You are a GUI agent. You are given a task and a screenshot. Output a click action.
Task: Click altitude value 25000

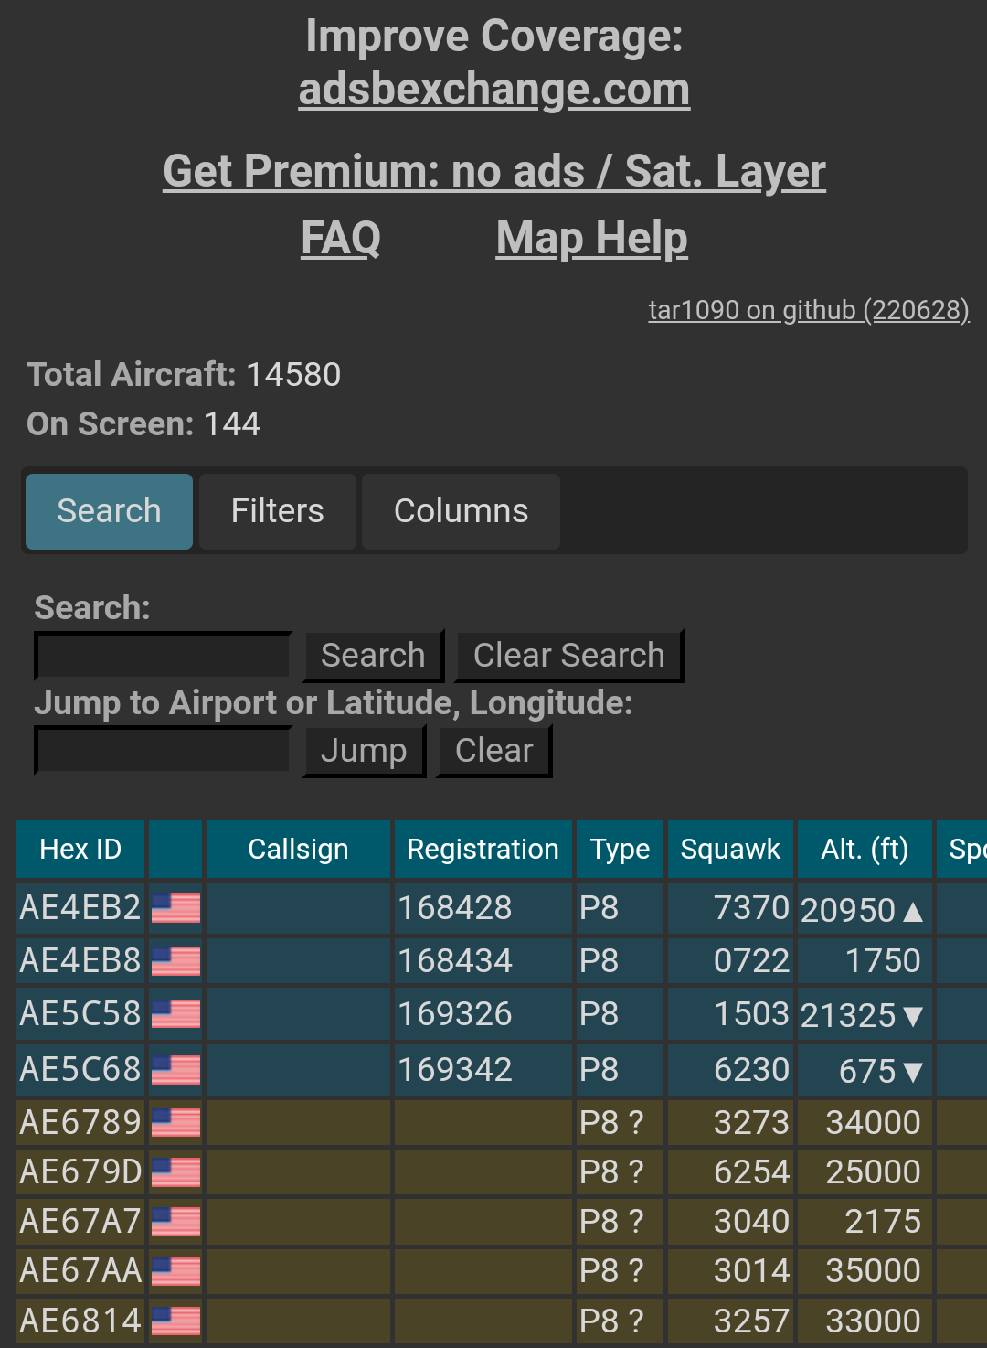click(873, 1171)
